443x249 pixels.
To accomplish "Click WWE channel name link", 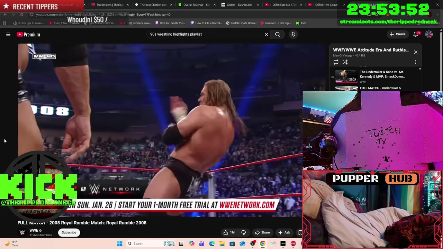I will pos(34,230).
